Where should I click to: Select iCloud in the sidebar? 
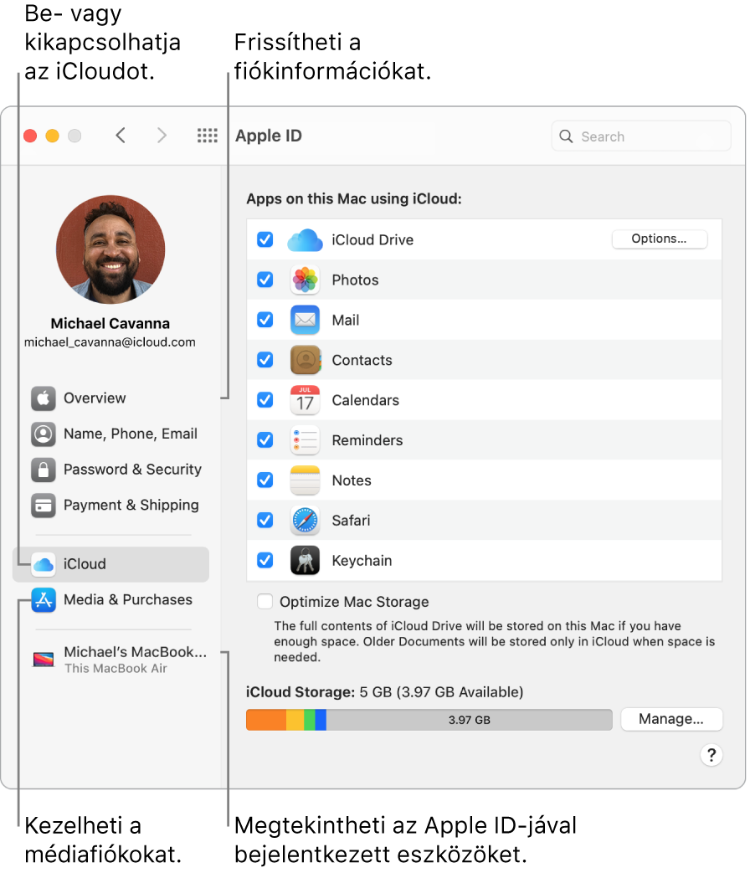point(110,564)
